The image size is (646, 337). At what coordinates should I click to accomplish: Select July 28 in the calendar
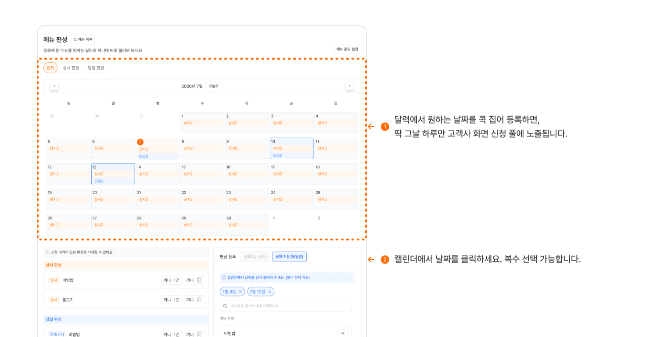click(158, 225)
